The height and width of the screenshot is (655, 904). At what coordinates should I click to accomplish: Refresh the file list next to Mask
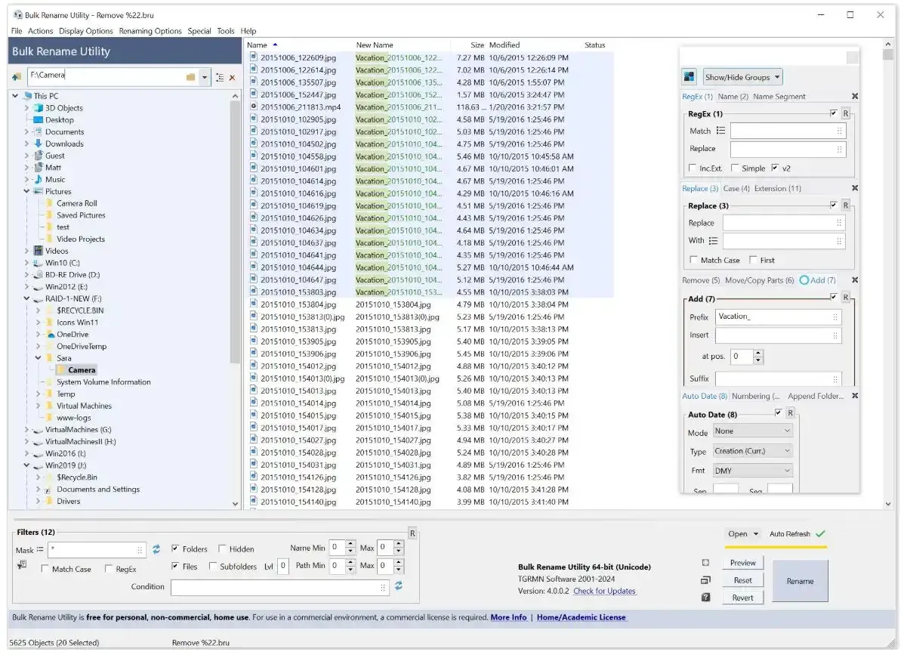point(156,549)
